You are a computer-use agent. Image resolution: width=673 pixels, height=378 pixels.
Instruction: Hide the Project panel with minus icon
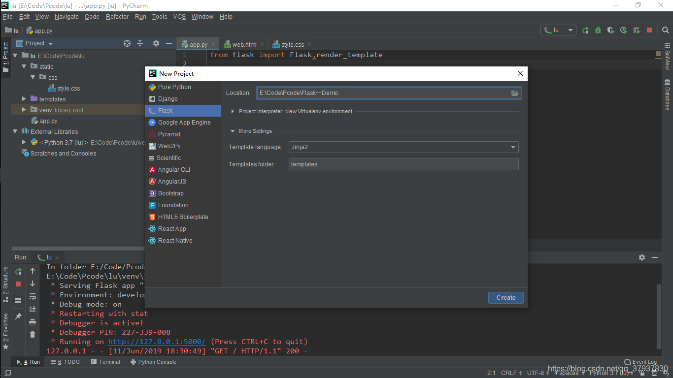[169, 43]
